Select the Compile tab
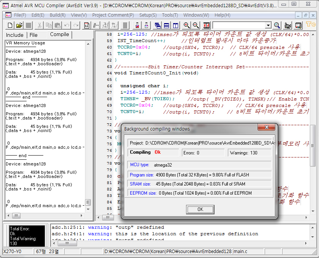This screenshot has height=258, width=319. (60, 35)
